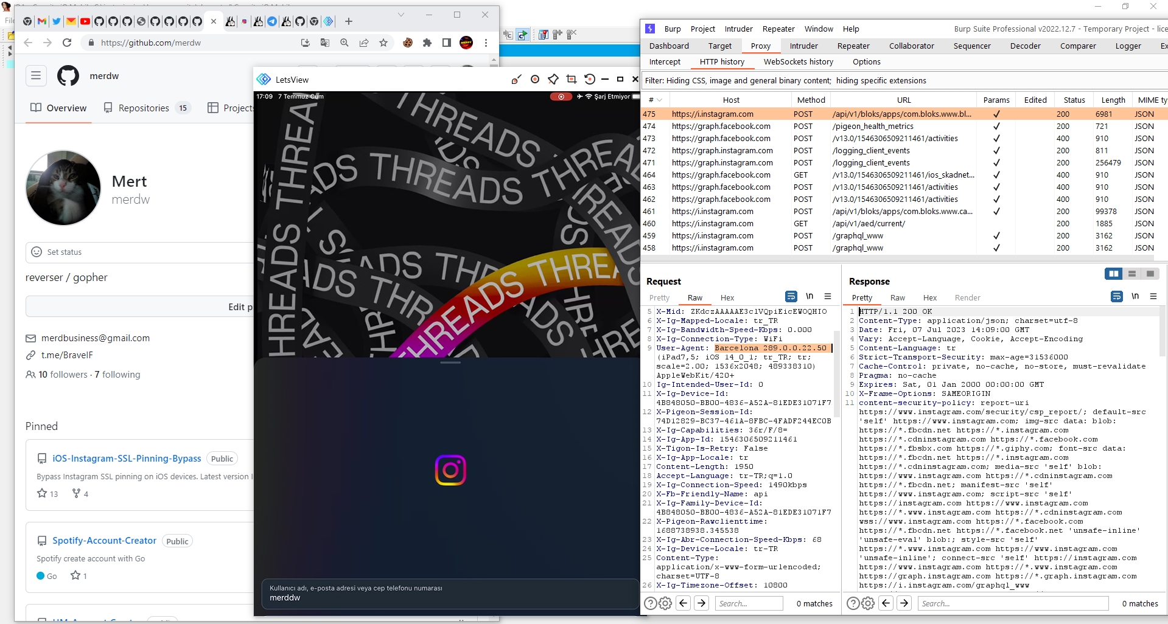
Task: Click Params checkmark of row 475
Action: point(996,114)
